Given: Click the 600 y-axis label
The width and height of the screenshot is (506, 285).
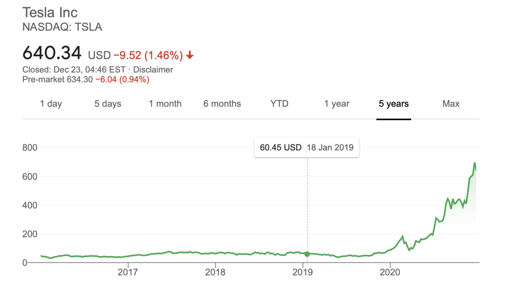Looking at the screenshot, I should tap(30, 176).
